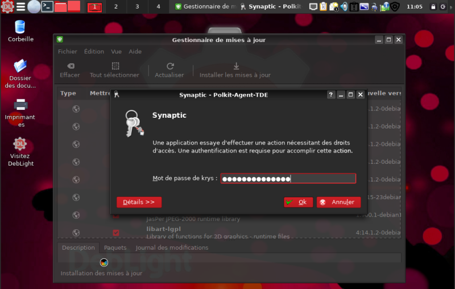The width and height of the screenshot is (455, 289).
Task: Confirm the password with Ok button
Action: (x=298, y=202)
